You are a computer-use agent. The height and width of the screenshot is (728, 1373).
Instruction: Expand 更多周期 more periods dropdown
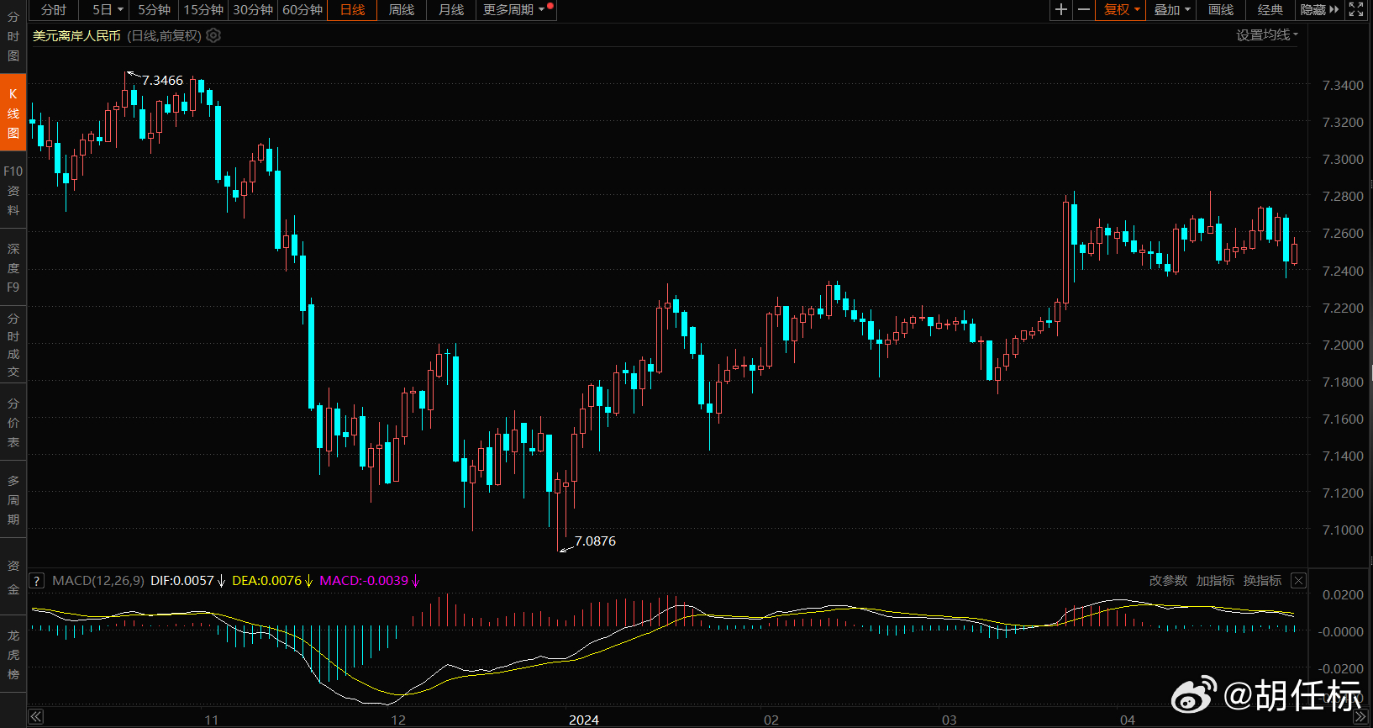pos(516,9)
